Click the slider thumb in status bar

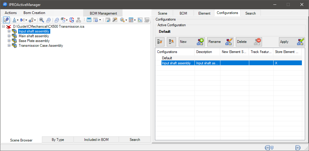[272, 148]
